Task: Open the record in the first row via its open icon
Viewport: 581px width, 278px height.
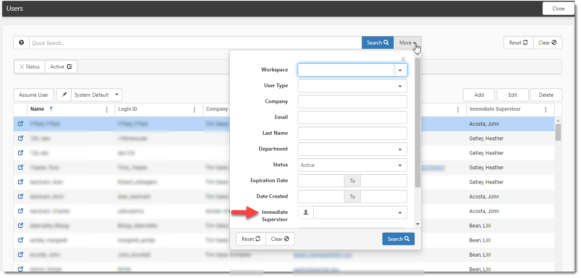Action: (21, 124)
